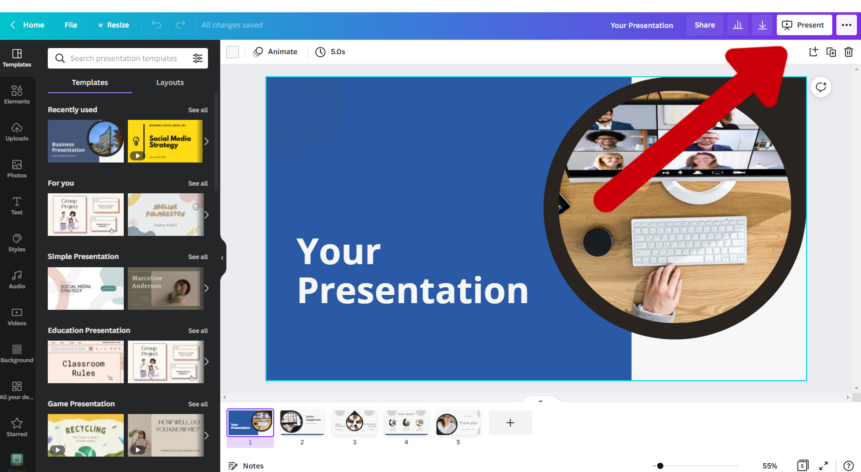Viewport: 861px width, 472px height.
Task: Choose the Classroom Rules template
Action: click(85, 362)
